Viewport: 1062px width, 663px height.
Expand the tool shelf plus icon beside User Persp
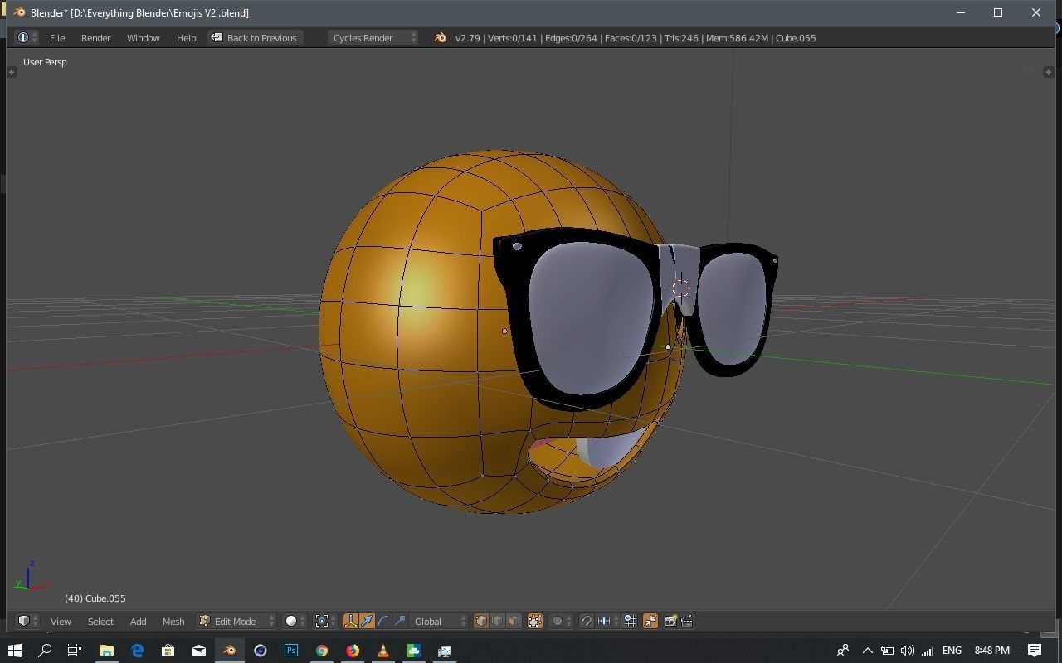(x=12, y=72)
